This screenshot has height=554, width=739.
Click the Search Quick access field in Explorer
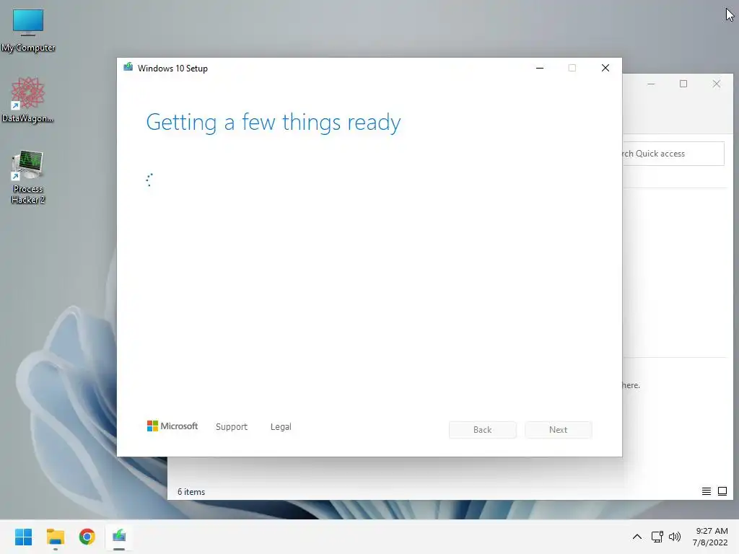(x=673, y=154)
